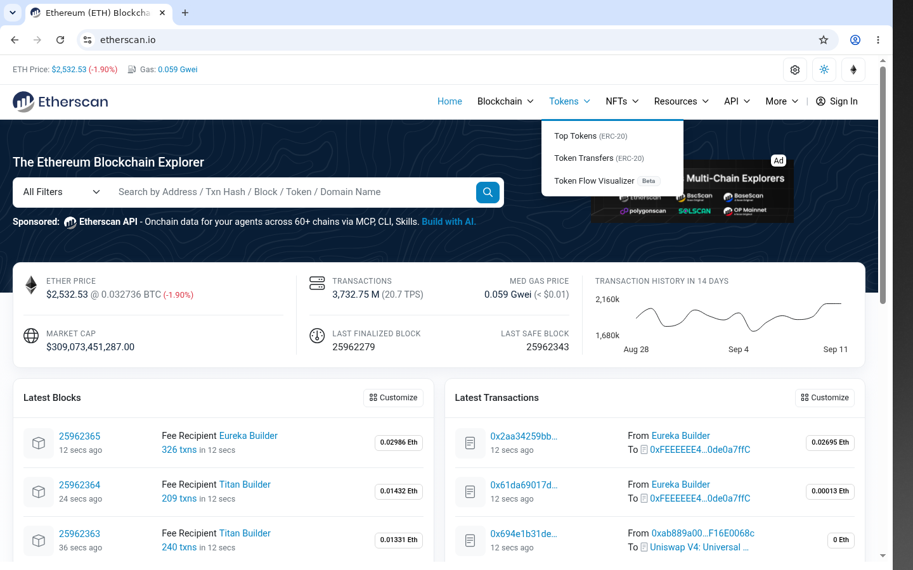Reload the page
The image size is (913, 570).
pyautogui.click(x=60, y=40)
